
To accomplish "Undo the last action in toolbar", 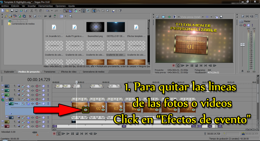I will point(48,11).
